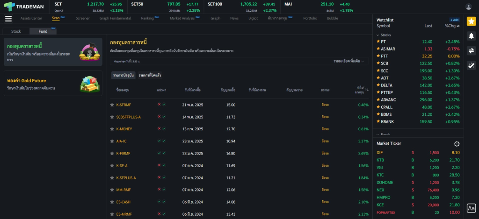Click the star beside DELTA in watchlist
The height and width of the screenshot is (219, 479).
coord(378,85)
